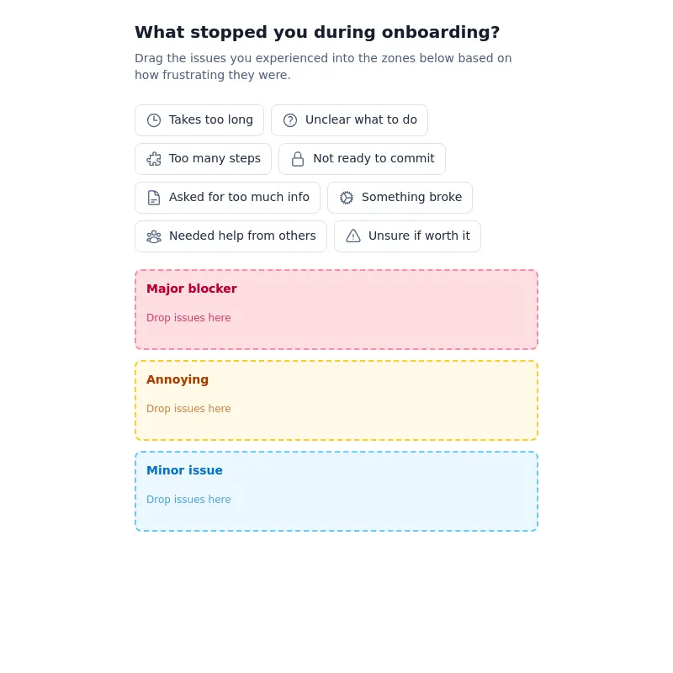Click the puzzle piece icon on 'Too many steps'
The height and width of the screenshot is (673, 673).
[154, 158]
